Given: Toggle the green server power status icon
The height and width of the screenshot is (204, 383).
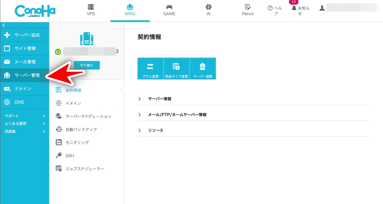Looking at the screenshot, I should pyautogui.click(x=58, y=52).
